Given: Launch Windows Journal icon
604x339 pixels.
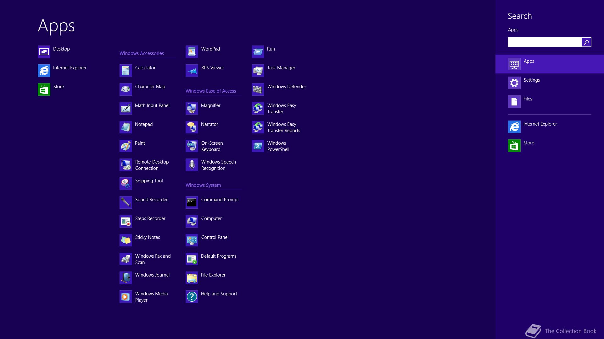Looking at the screenshot, I should pos(126,278).
